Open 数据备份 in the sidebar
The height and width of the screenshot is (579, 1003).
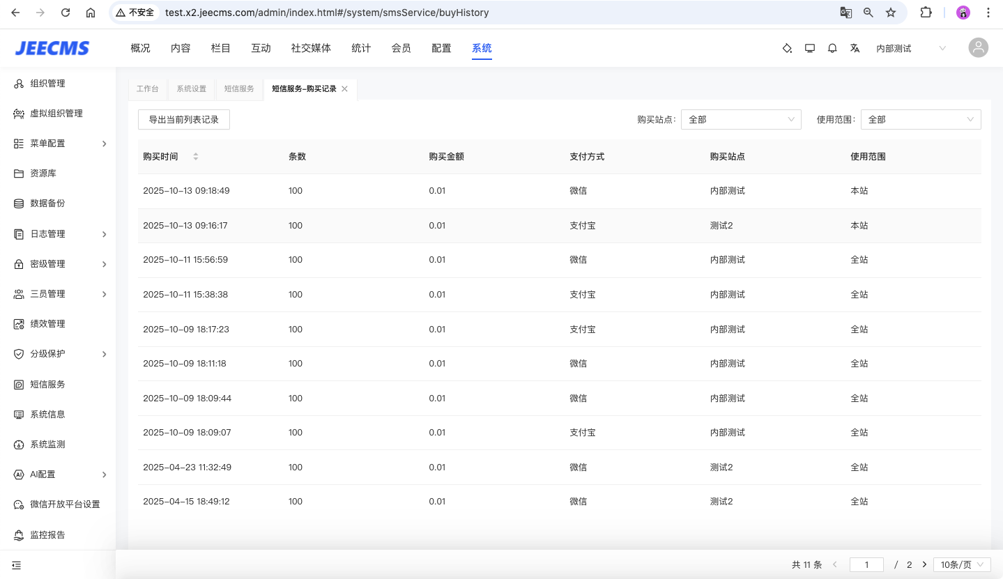coord(47,203)
